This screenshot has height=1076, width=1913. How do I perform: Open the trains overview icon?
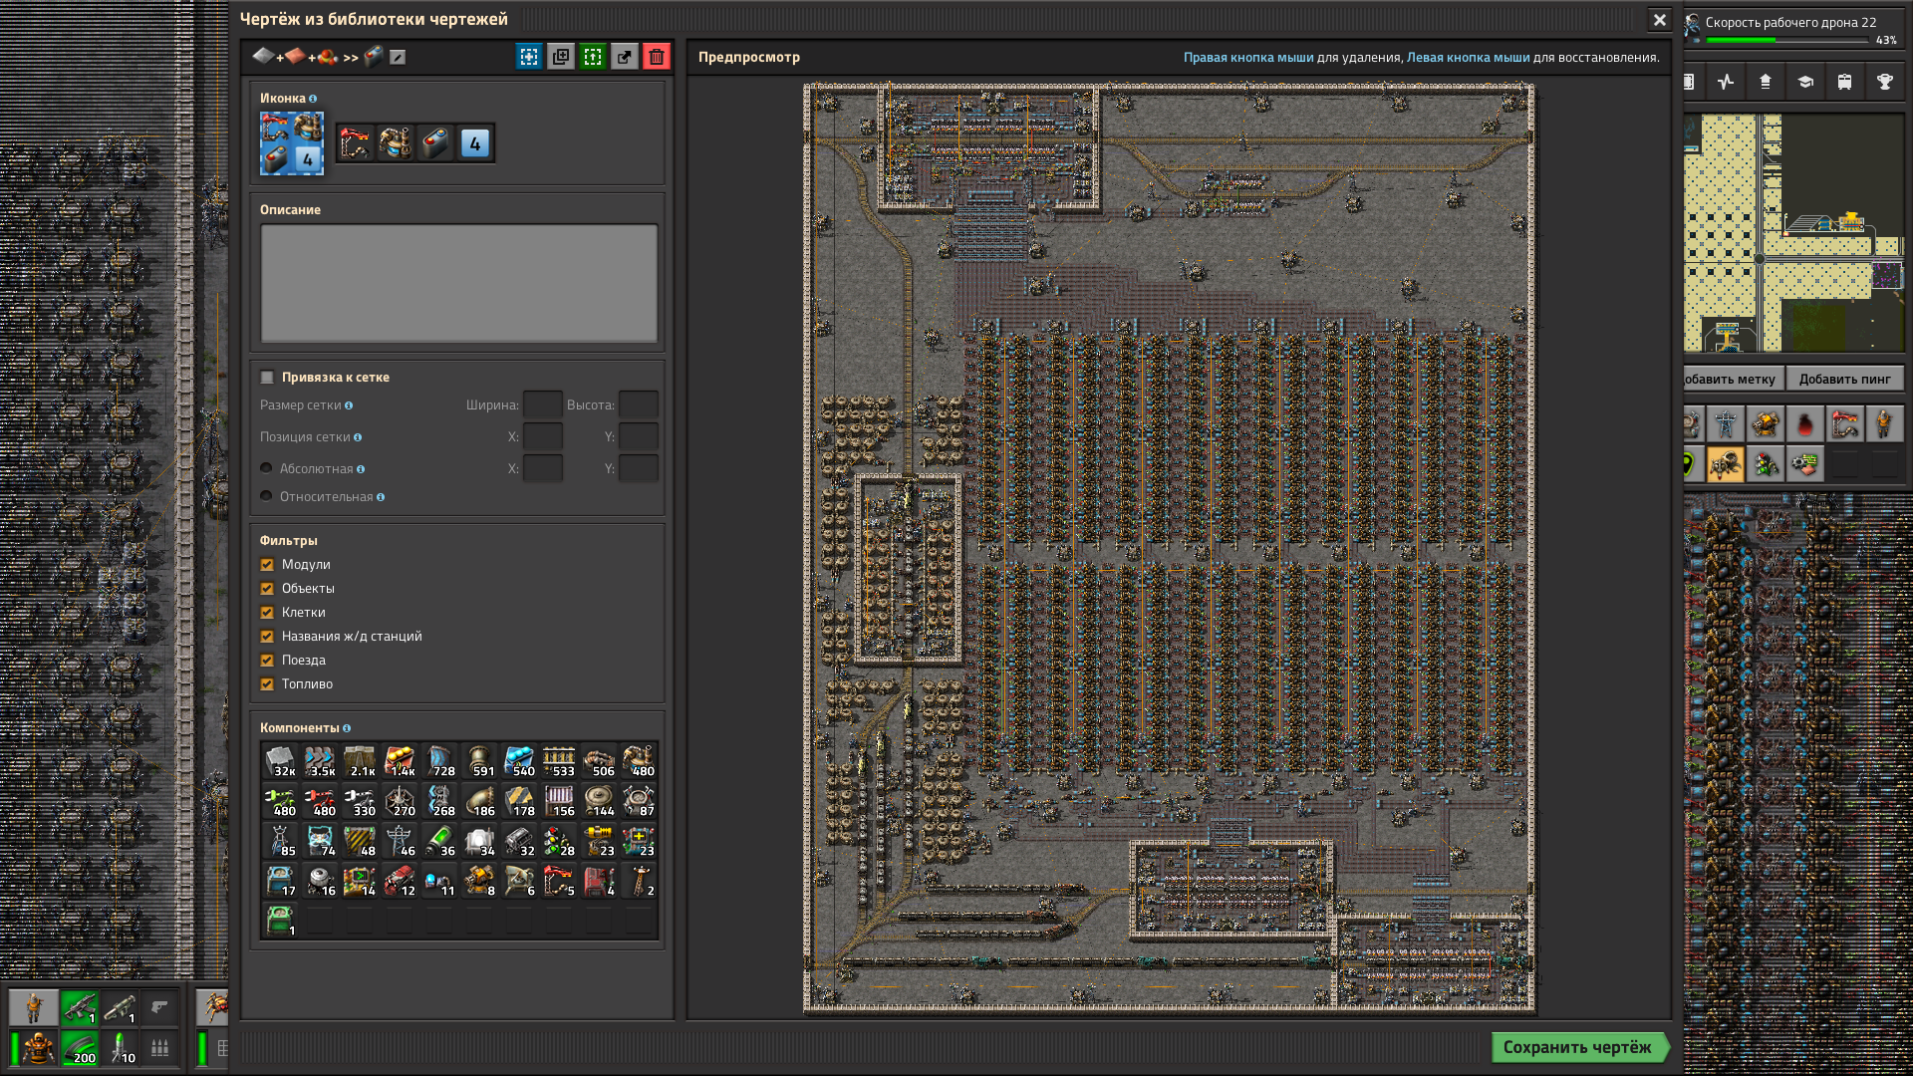1845,82
